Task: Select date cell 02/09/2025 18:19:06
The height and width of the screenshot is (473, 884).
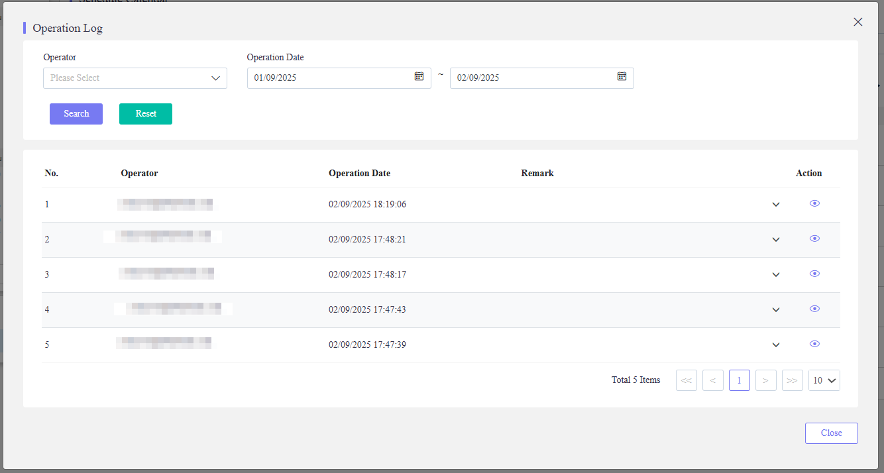Action: pyautogui.click(x=368, y=205)
